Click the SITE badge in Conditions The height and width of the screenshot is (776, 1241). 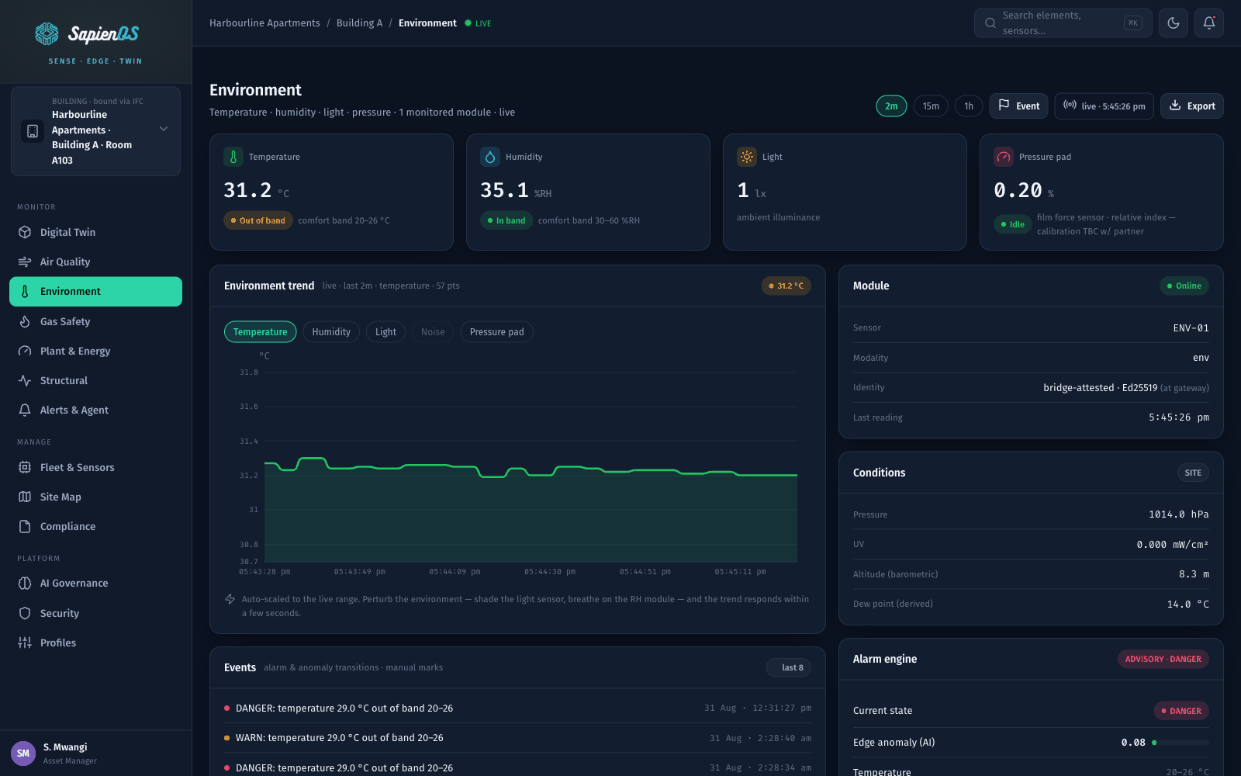pyautogui.click(x=1193, y=473)
